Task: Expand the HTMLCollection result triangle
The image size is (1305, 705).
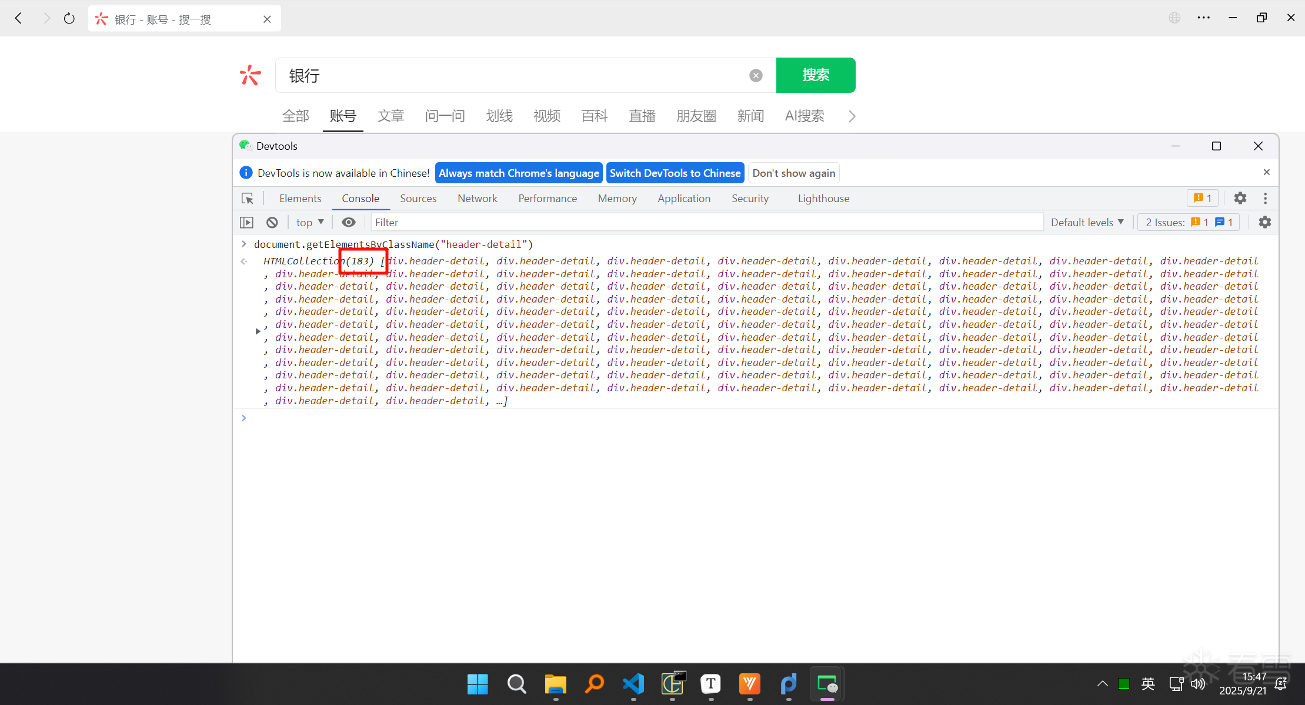Action: (258, 331)
